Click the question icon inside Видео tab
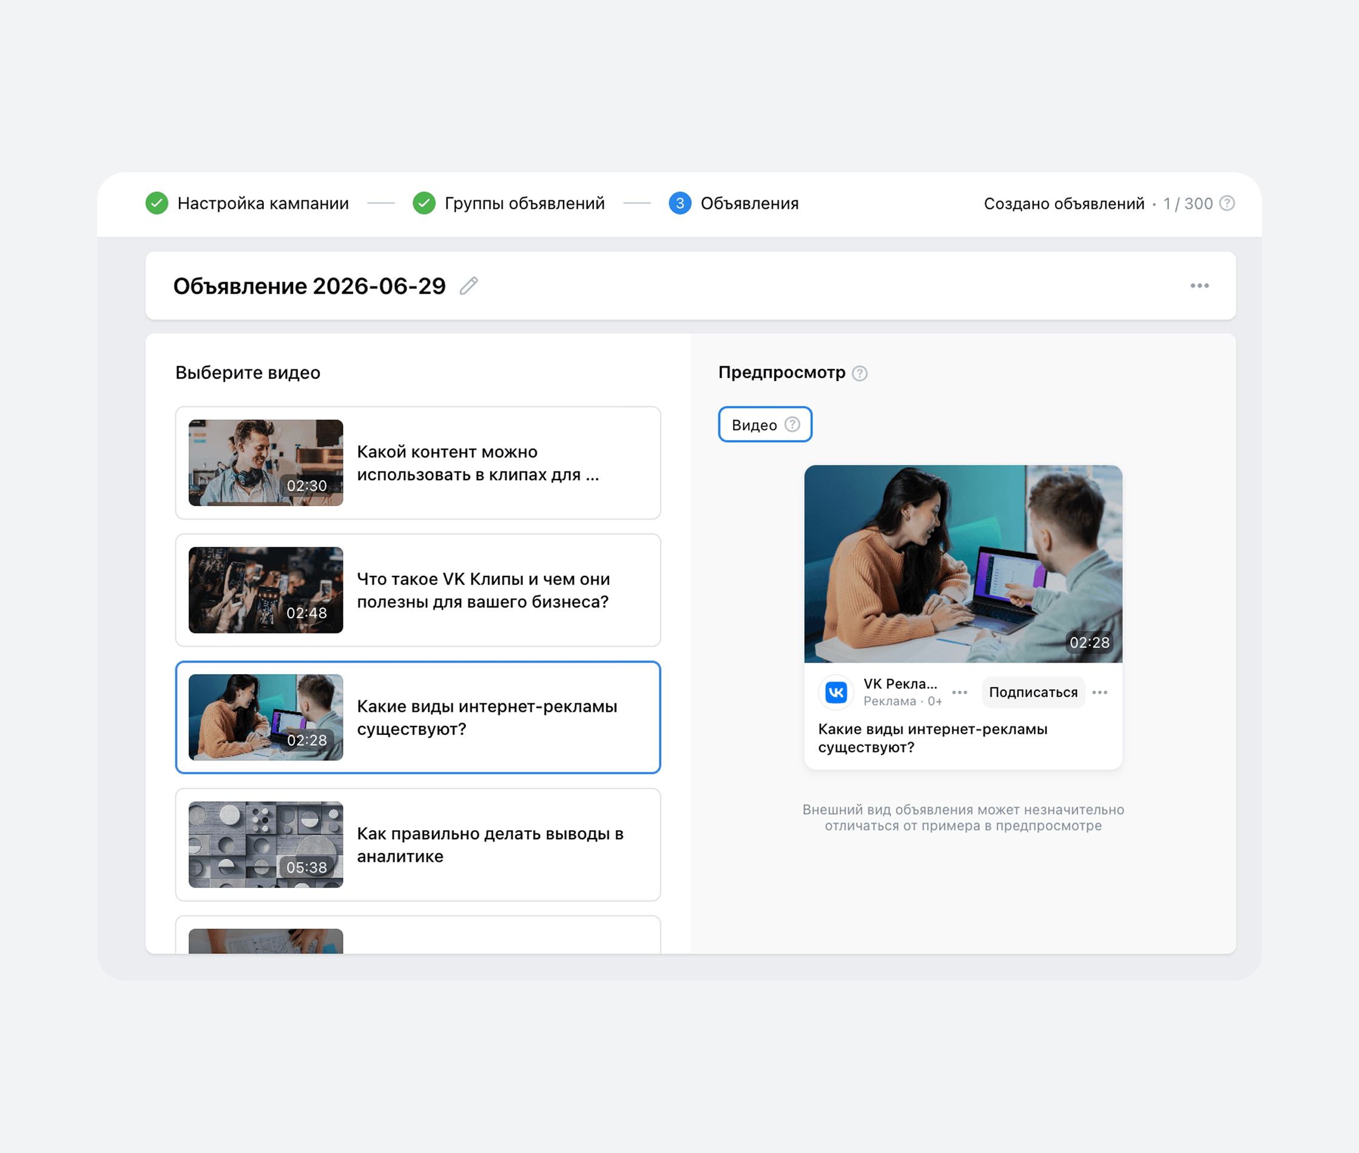The height and width of the screenshot is (1153, 1359). [x=792, y=424]
